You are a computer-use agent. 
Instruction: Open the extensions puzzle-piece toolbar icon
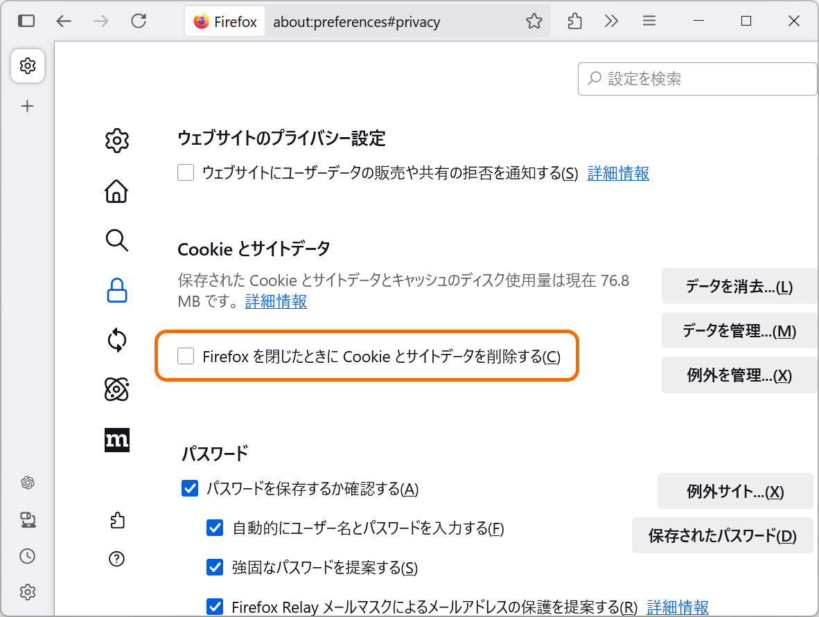574,21
